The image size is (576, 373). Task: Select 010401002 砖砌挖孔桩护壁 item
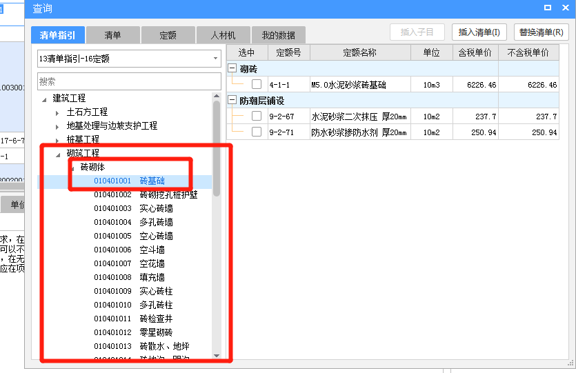click(x=146, y=194)
